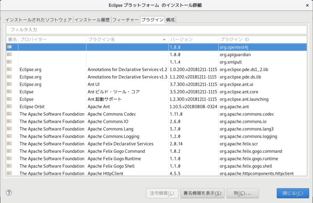The image size is (313, 203).
Task: Open the フィーチャー tab
Action: [126, 20]
